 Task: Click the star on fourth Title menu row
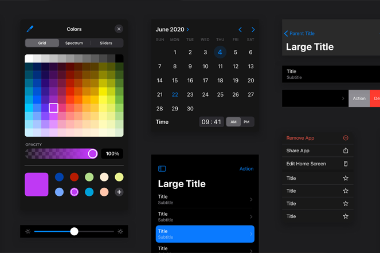coord(346,216)
